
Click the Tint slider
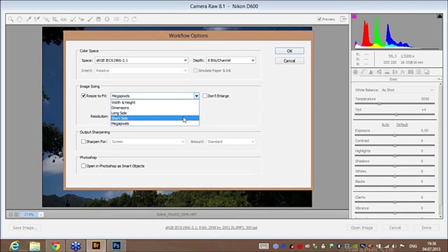coord(395,114)
